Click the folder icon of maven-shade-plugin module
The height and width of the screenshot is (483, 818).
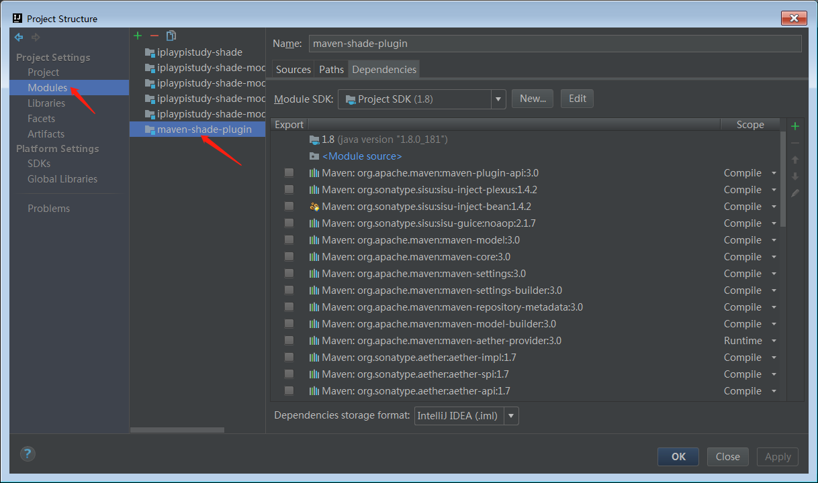[150, 129]
